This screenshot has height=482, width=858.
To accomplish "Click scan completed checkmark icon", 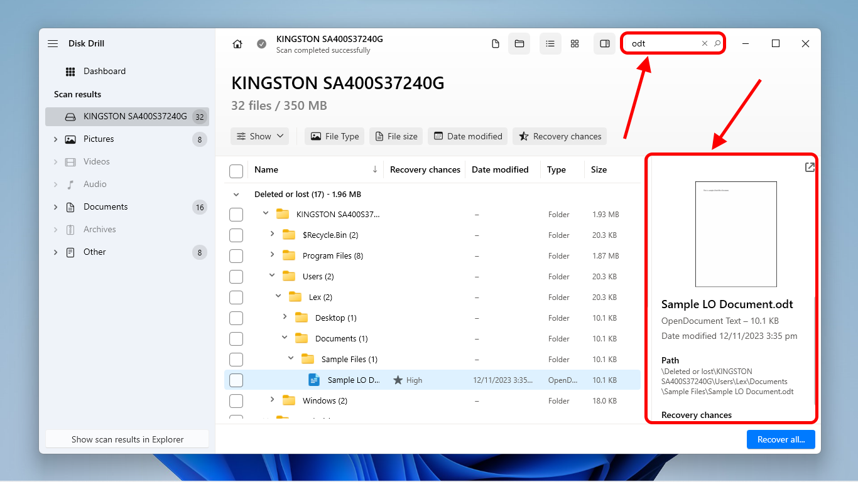I will point(261,44).
